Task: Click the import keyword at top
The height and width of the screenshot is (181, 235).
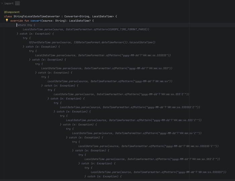Action: [9, 3]
